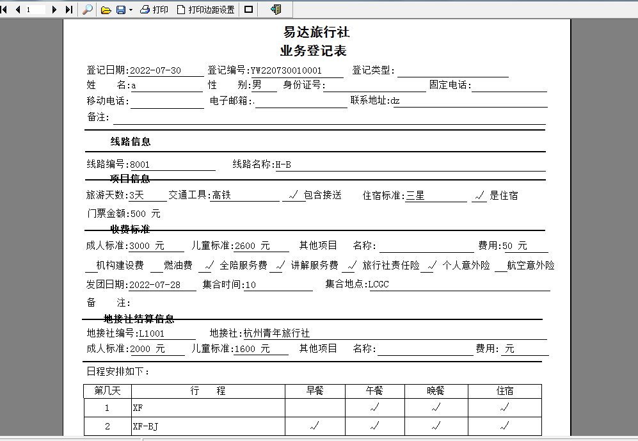Click the 早餐 column header
Screen dimensions: 638x441
315,391
